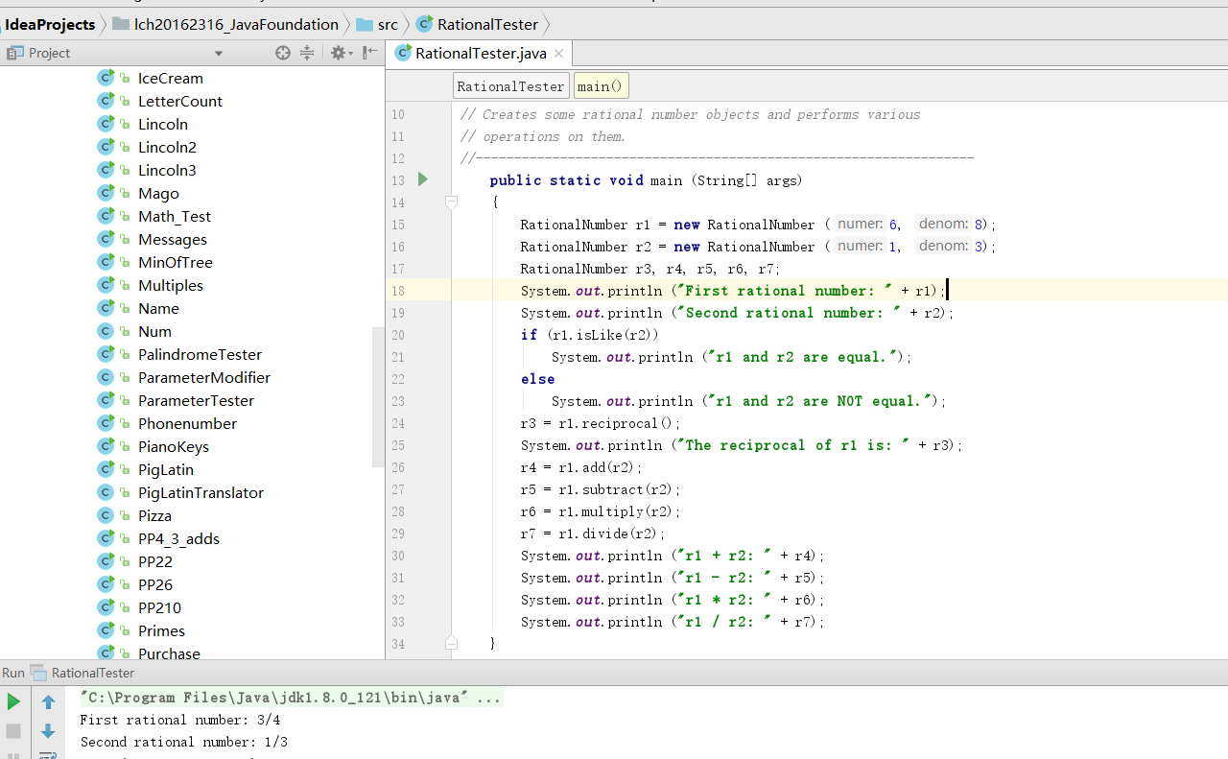
Task: Select Lincoln3 in the project tree
Action: [x=167, y=170]
